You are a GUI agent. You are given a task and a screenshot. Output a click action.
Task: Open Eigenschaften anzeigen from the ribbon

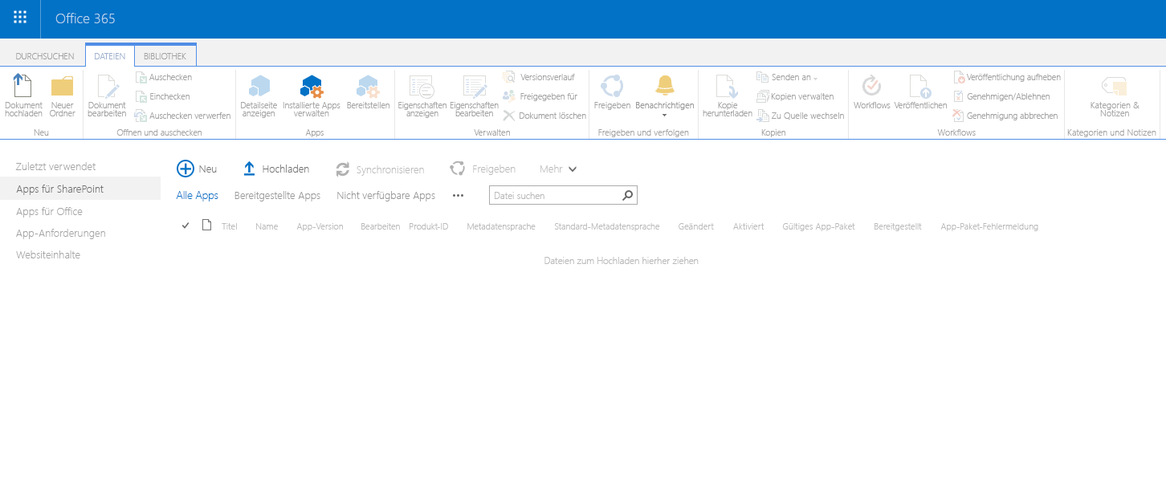click(x=422, y=94)
